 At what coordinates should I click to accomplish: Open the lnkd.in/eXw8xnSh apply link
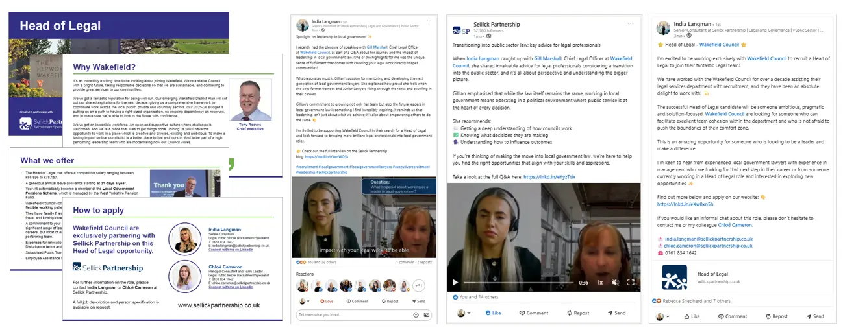[684, 204]
